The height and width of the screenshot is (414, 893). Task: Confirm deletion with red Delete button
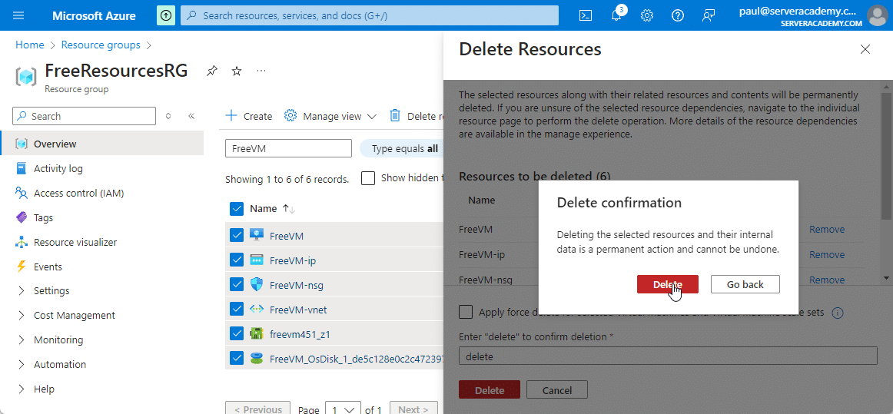coord(667,284)
